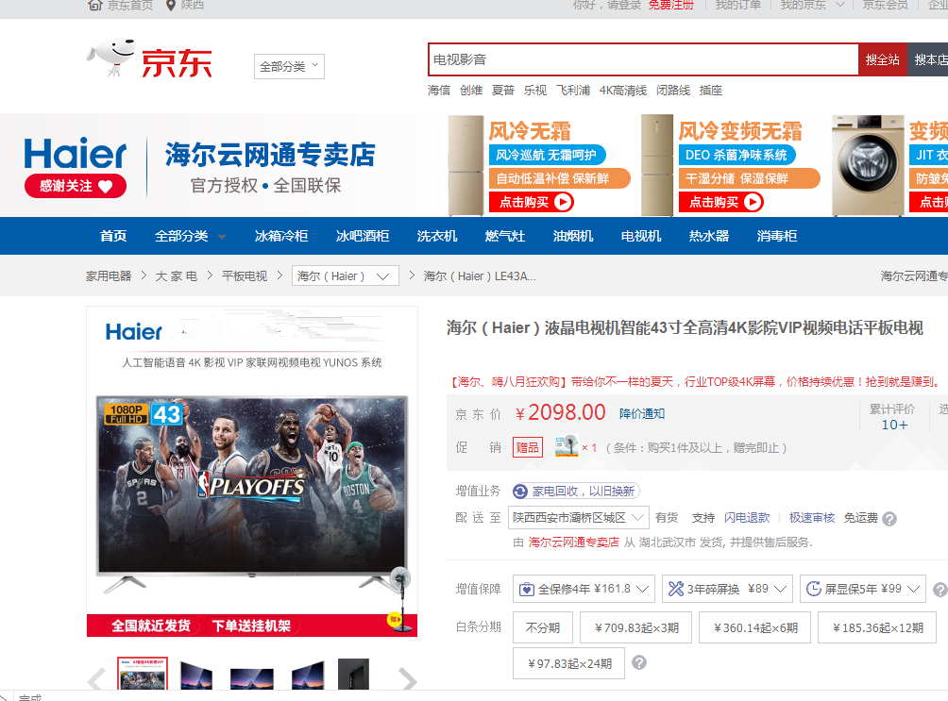This screenshot has height=701, width=948.
Task: Open 燃气灶 store category
Action: (505, 236)
